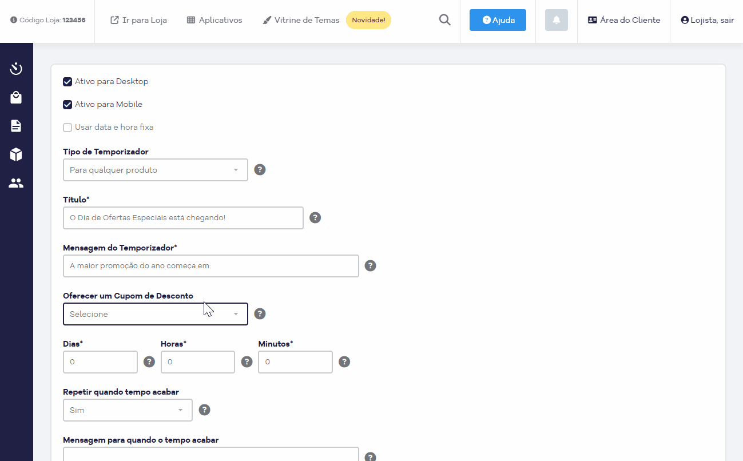Click into the Título input field
Screen dimensions: 743x461
[183, 218]
